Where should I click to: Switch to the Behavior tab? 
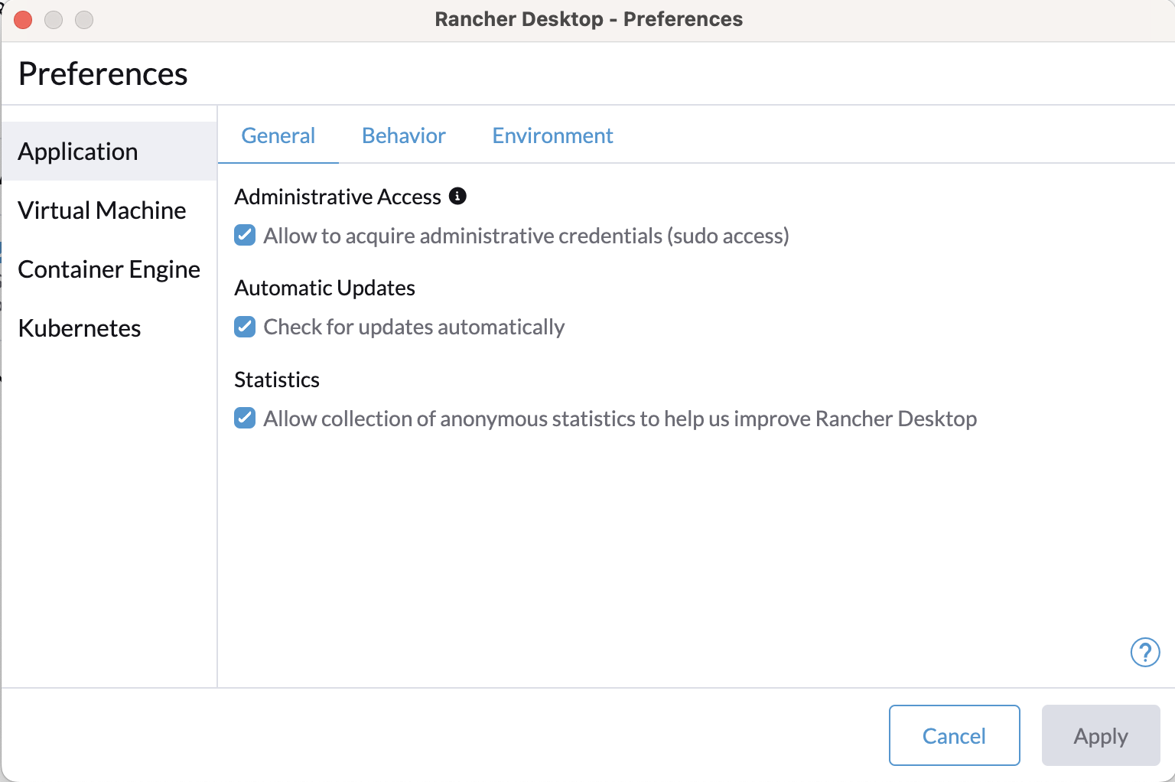[x=404, y=135]
